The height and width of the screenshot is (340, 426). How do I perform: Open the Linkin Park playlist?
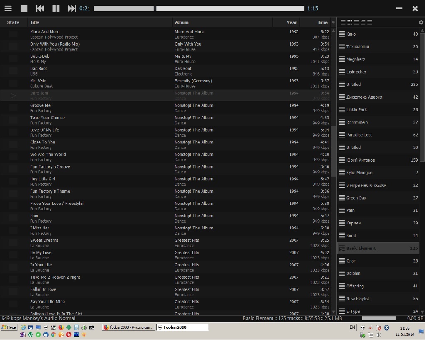[378, 109]
